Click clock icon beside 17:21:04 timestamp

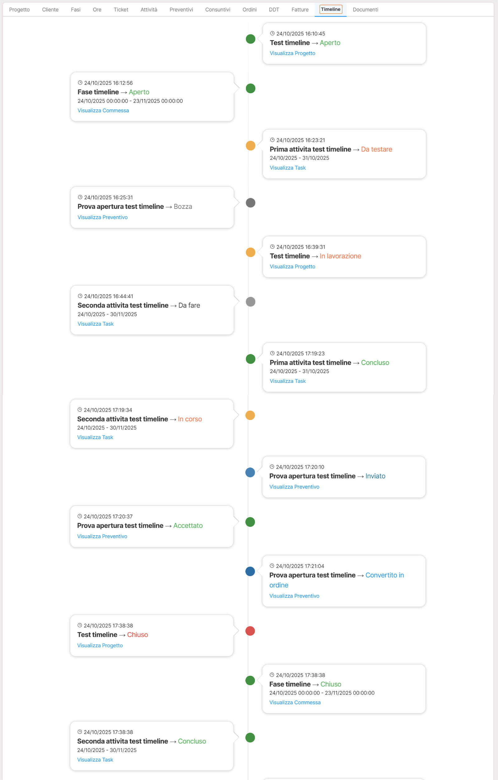click(272, 566)
